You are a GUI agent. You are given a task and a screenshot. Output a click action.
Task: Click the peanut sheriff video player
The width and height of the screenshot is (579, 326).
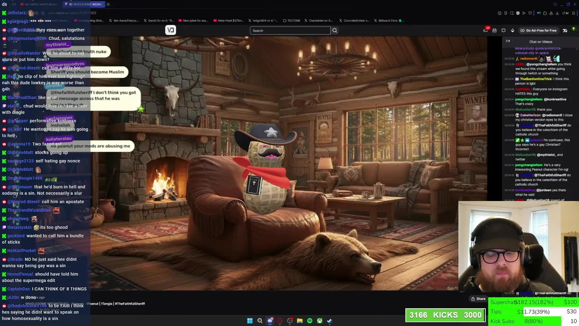pyautogui.click(x=289, y=163)
